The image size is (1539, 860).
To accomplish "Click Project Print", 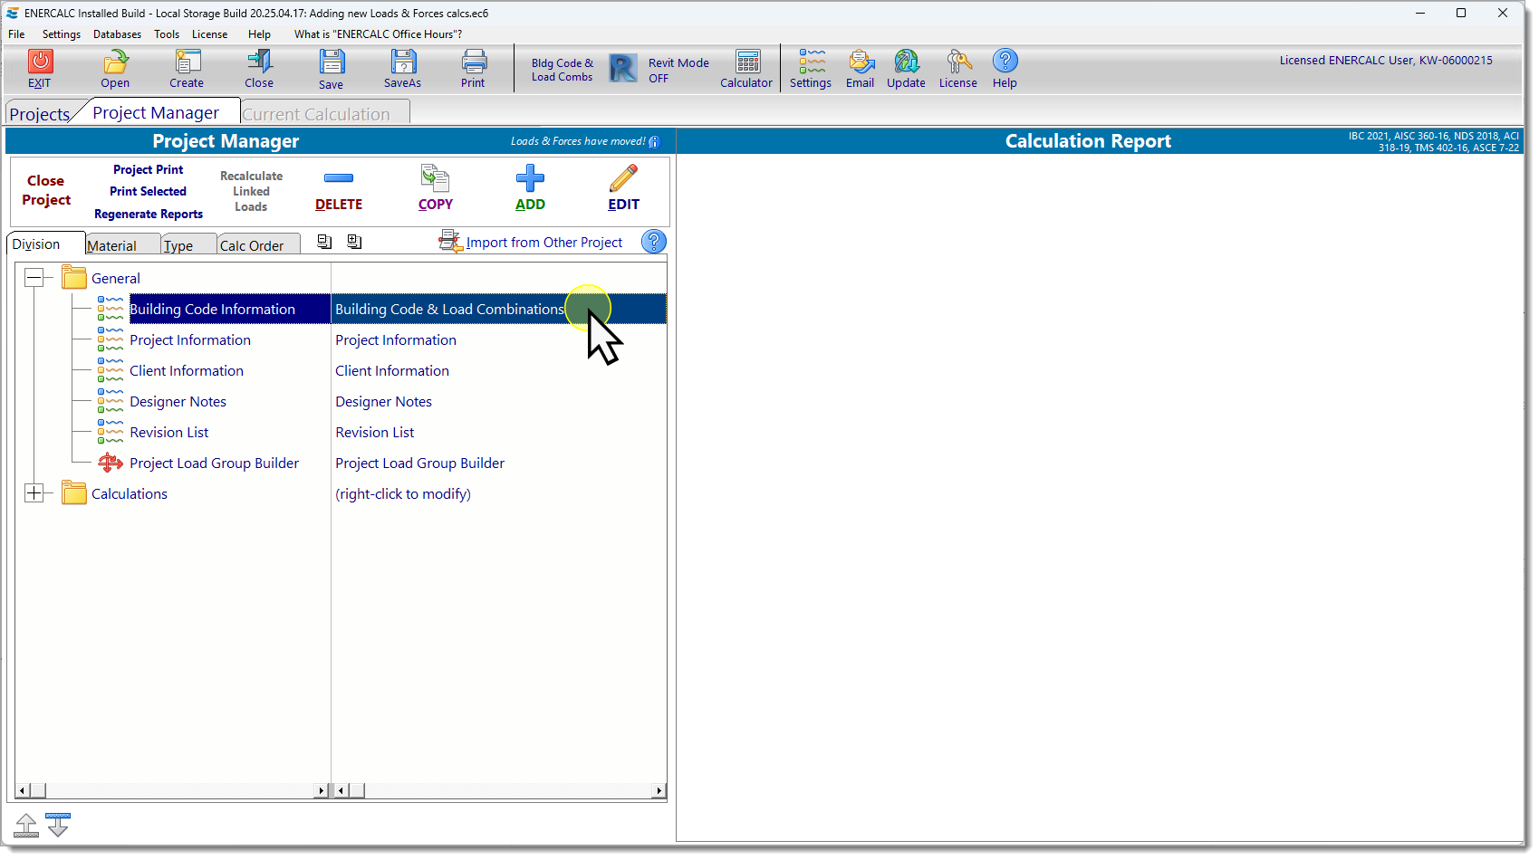I will pos(149,169).
